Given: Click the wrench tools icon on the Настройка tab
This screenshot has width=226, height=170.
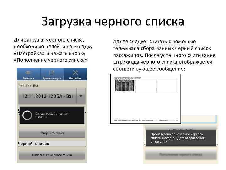Looking at the screenshot, I should coord(75,72).
